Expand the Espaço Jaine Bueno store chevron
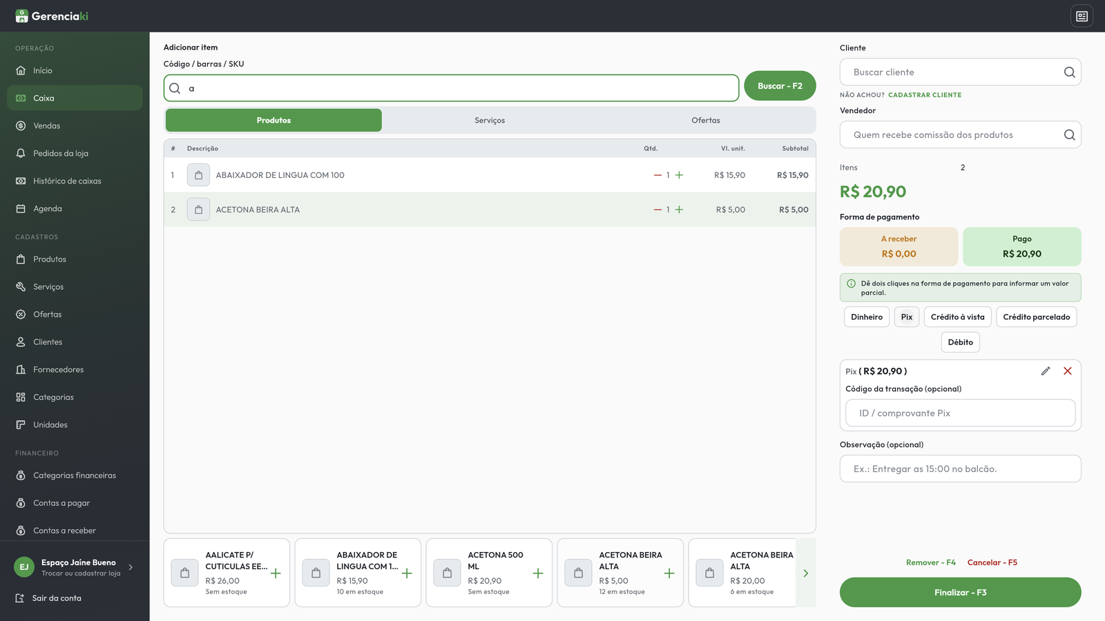This screenshot has width=1105, height=621. (131, 567)
